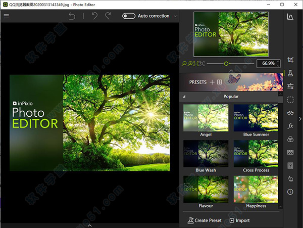This screenshot has width=303, height=228.
Task: Select the dashed selection area tool
Action: (290, 100)
